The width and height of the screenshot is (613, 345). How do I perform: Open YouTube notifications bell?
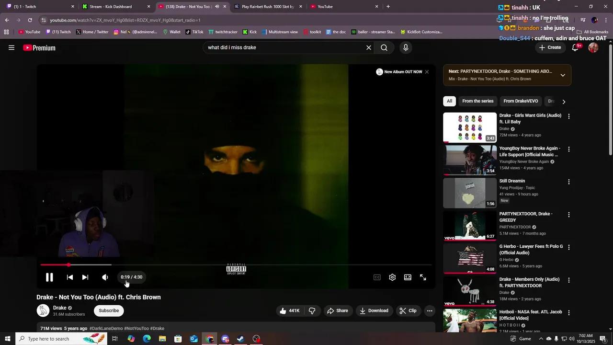pos(576,48)
